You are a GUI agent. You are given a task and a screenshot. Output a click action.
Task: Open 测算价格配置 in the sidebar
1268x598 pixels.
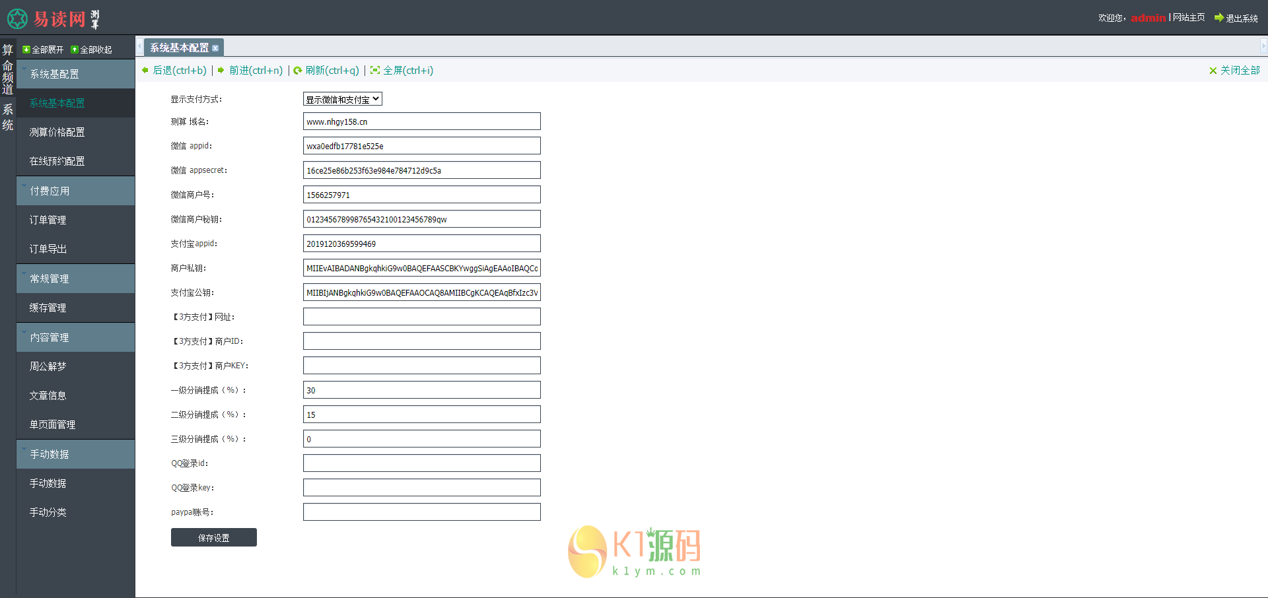[57, 132]
